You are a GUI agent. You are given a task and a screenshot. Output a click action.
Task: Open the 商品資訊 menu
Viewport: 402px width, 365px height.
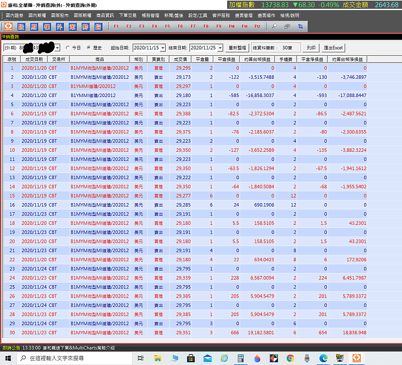coord(105,16)
